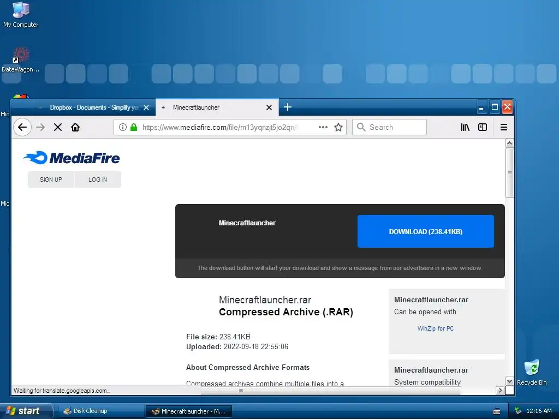Close the Minecraftlauncher tab

[x=269, y=107]
